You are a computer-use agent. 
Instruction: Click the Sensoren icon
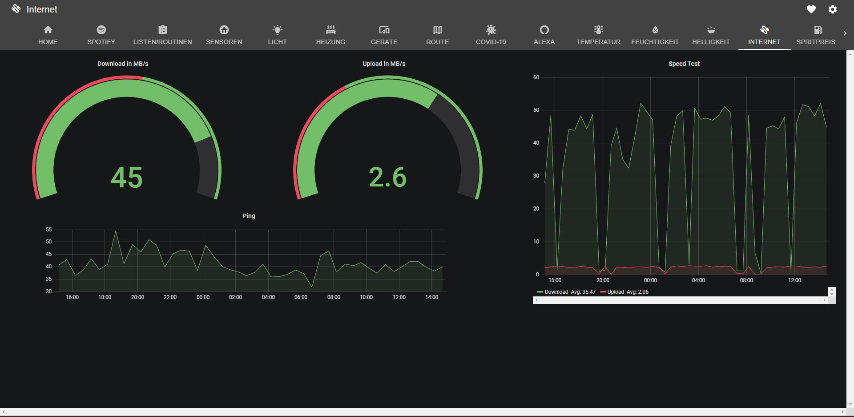224,30
